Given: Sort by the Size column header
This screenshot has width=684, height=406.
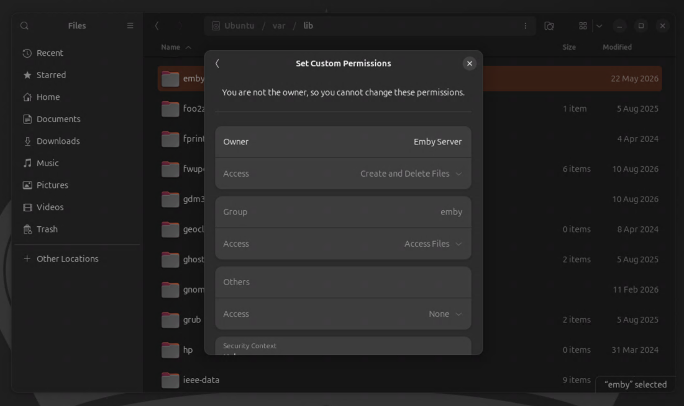Looking at the screenshot, I should (x=569, y=47).
